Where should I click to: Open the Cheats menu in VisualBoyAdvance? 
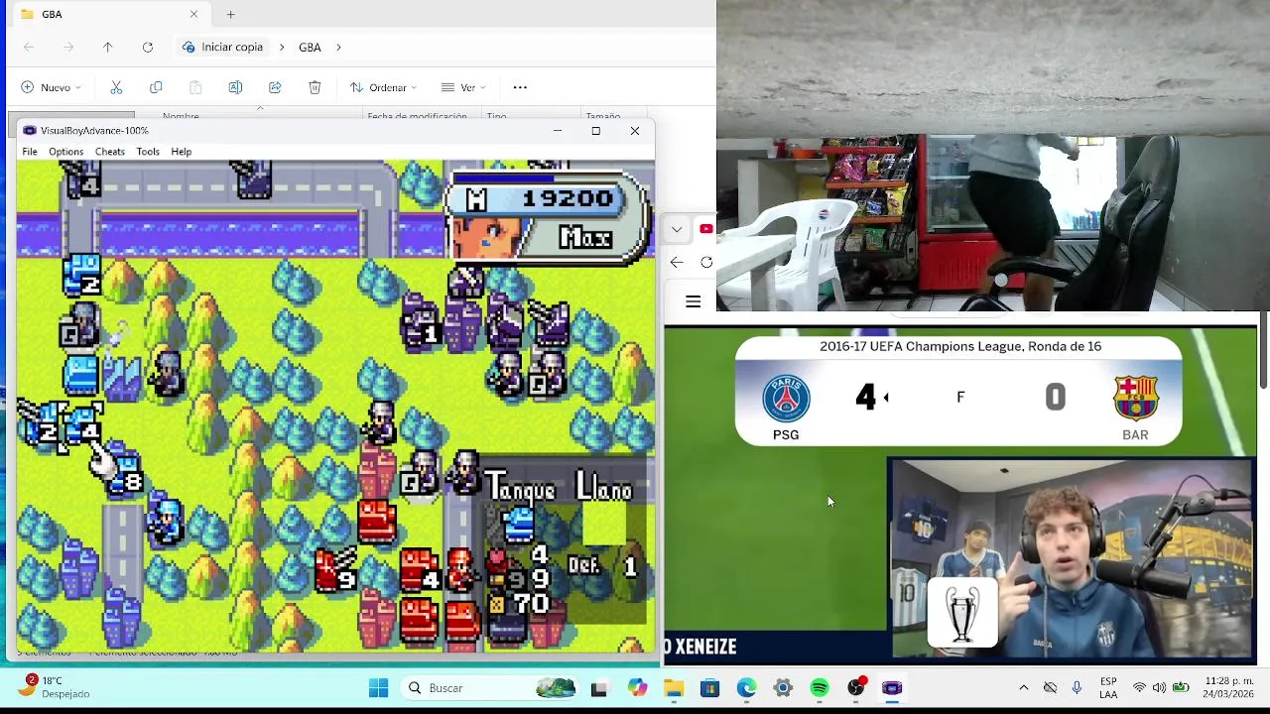coord(109,152)
